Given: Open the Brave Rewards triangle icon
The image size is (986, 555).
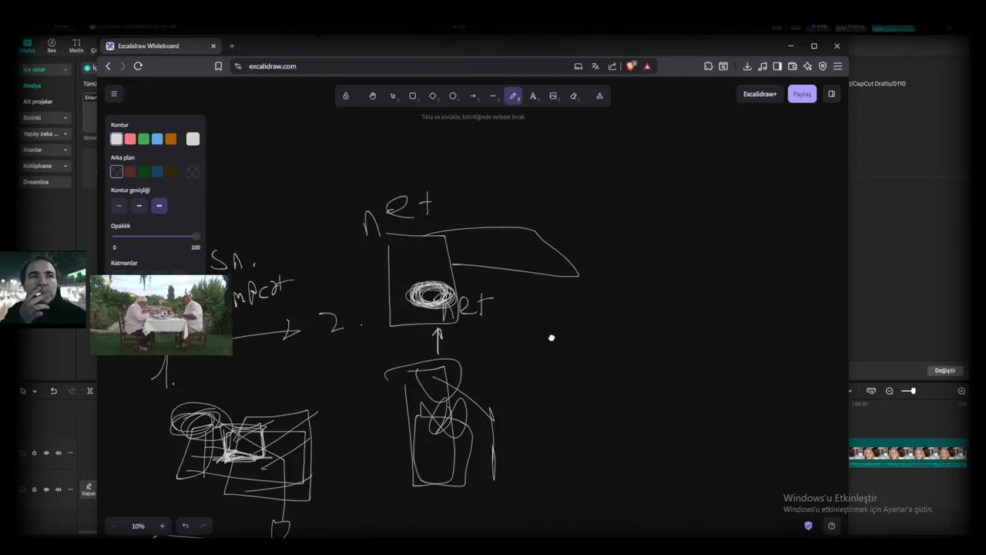Looking at the screenshot, I should pos(647,66).
